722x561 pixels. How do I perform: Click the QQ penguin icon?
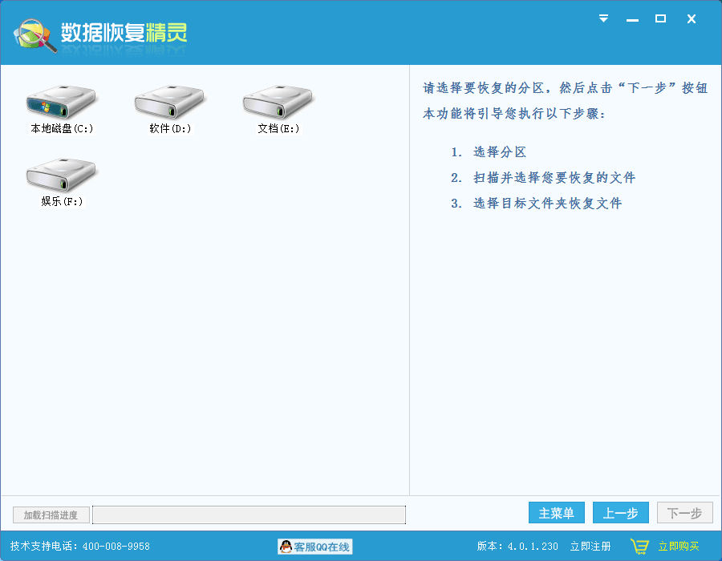(x=286, y=547)
